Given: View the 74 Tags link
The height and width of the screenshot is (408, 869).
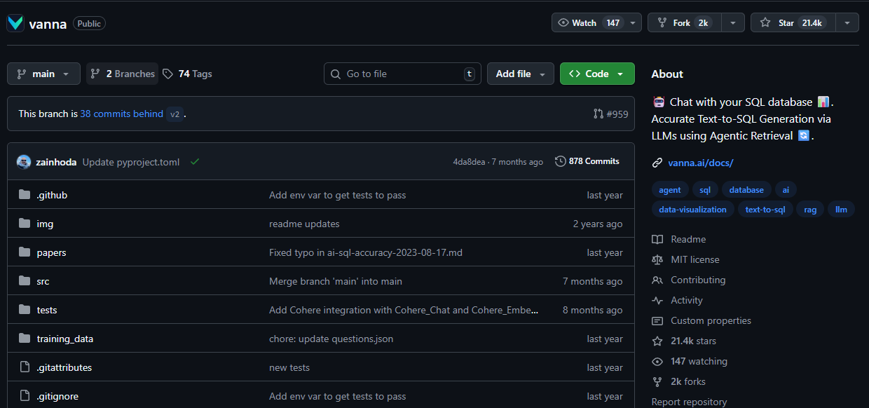Looking at the screenshot, I should click(x=187, y=74).
